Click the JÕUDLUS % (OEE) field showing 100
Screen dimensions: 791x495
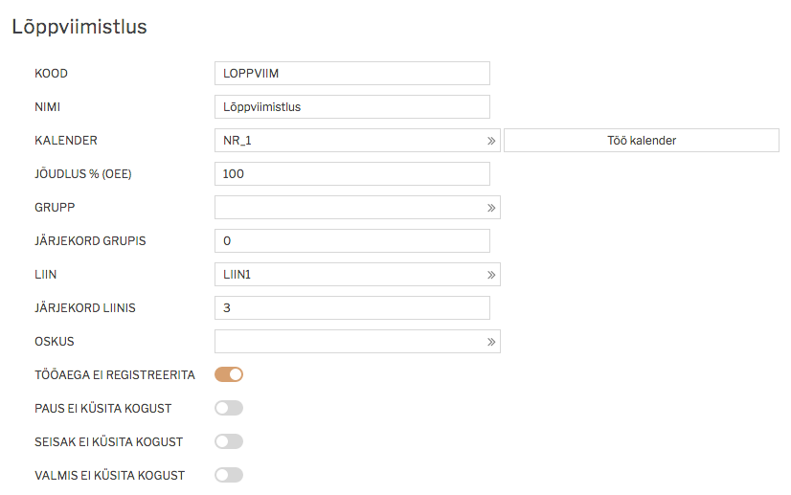point(352,173)
